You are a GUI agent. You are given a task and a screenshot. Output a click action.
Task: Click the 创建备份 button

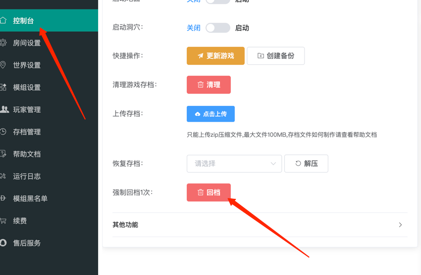pyautogui.click(x=275, y=56)
